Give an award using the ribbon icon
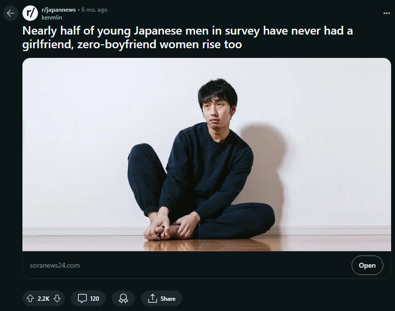395x311 pixels. tap(123, 298)
